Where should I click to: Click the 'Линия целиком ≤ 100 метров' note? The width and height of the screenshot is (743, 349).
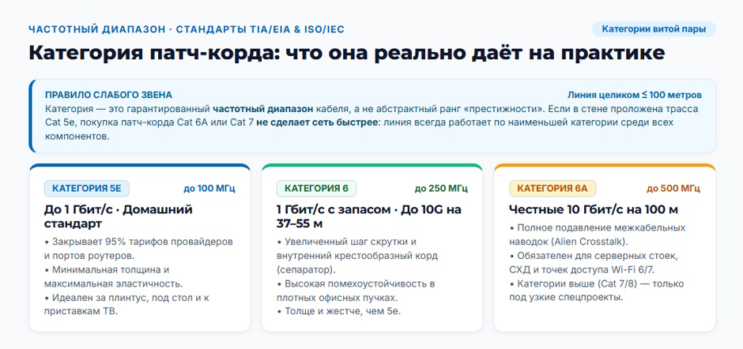coord(635,95)
